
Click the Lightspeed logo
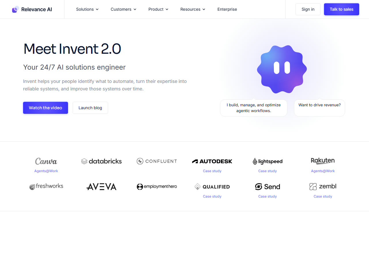point(268,161)
